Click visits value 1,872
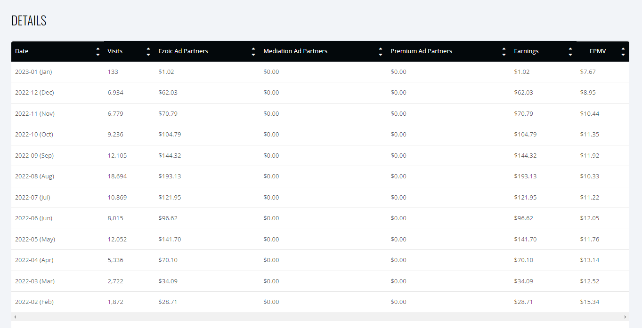642x328 pixels. coord(115,302)
